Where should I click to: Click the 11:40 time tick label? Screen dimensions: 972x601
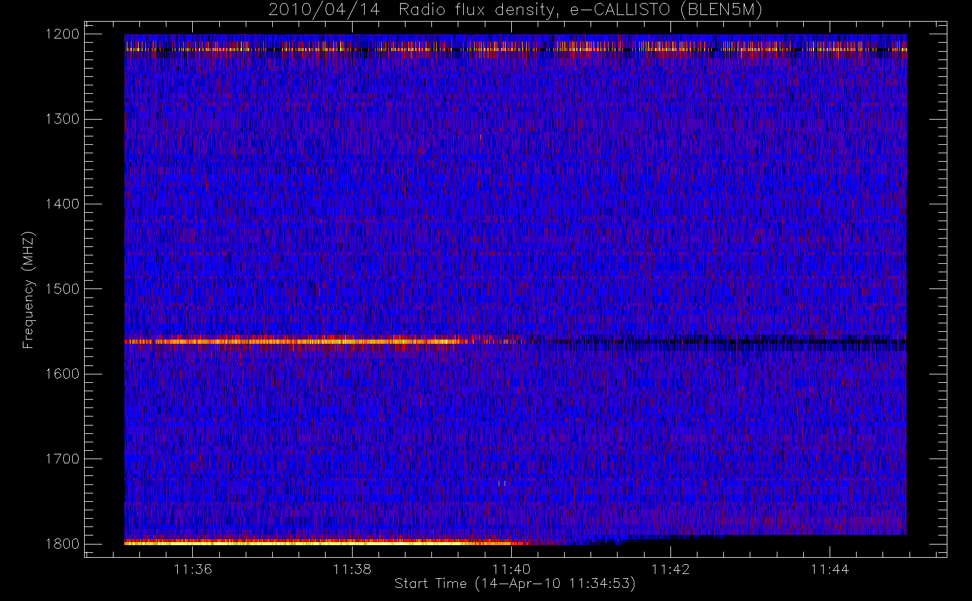tap(511, 569)
